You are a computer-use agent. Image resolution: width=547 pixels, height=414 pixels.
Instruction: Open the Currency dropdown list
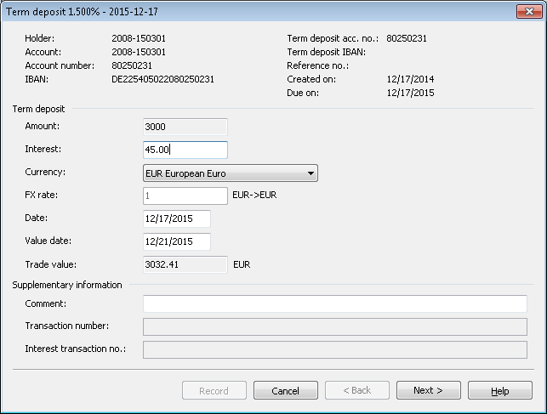click(230, 173)
